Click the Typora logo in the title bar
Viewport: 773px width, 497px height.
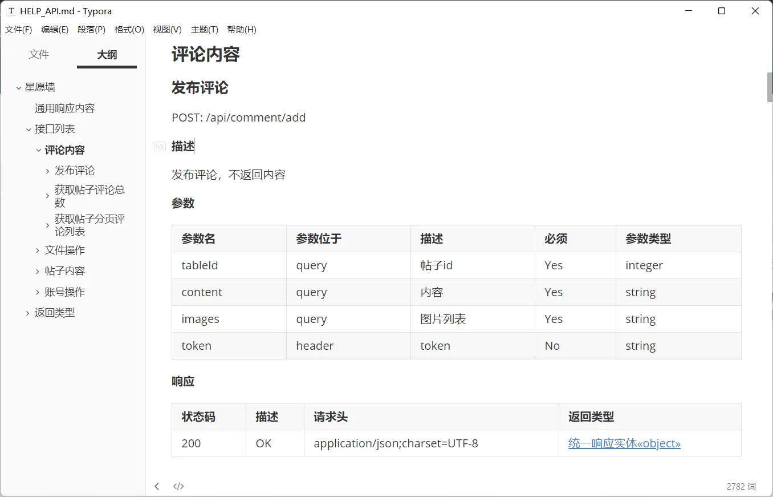[11, 10]
